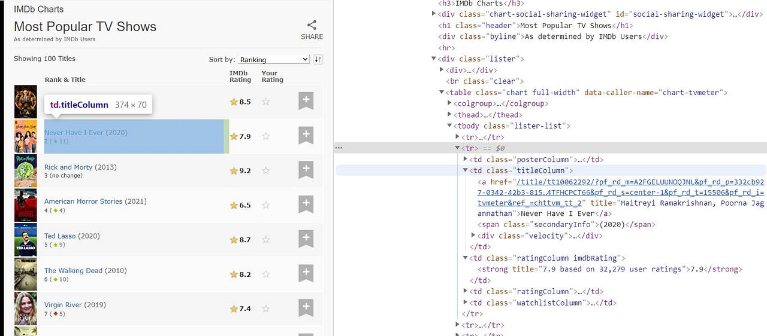
Task: Open Sort by Ranking dropdown
Action: click(274, 59)
